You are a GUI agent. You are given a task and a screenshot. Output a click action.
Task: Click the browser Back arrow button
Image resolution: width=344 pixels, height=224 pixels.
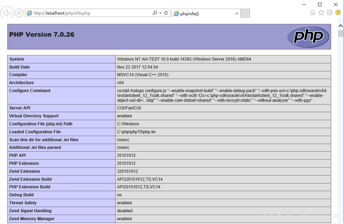(x=7, y=13)
